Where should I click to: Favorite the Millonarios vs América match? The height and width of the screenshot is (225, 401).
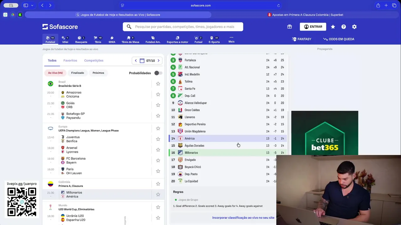click(x=158, y=194)
